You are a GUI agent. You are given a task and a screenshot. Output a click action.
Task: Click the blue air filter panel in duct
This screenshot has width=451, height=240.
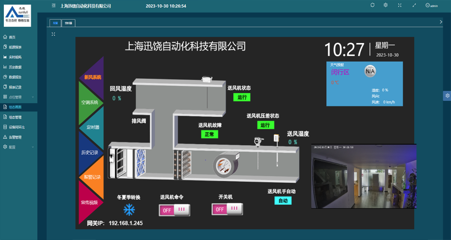(x=141, y=163)
